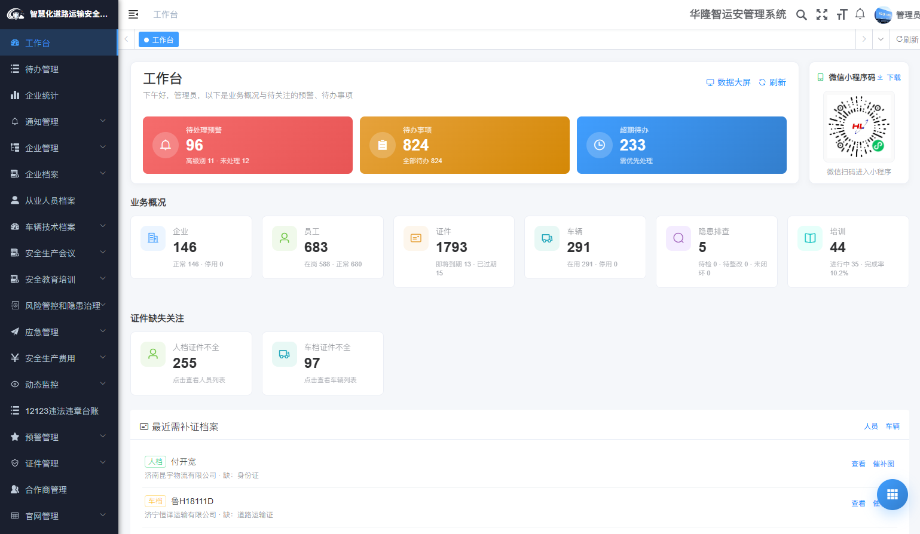Click 查看 for 付开宽 record
The width and height of the screenshot is (920, 534).
(x=858, y=464)
